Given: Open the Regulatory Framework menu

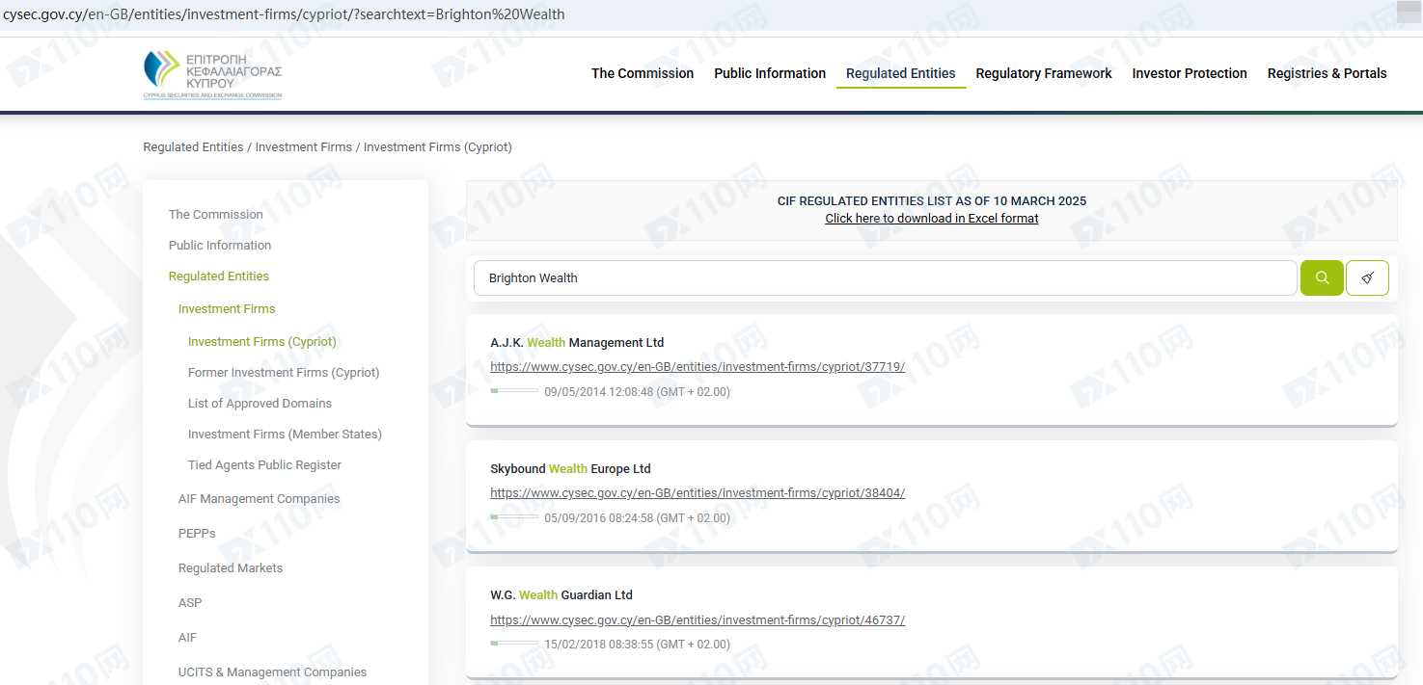Looking at the screenshot, I should pyautogui.click(x=1044, y=73).
